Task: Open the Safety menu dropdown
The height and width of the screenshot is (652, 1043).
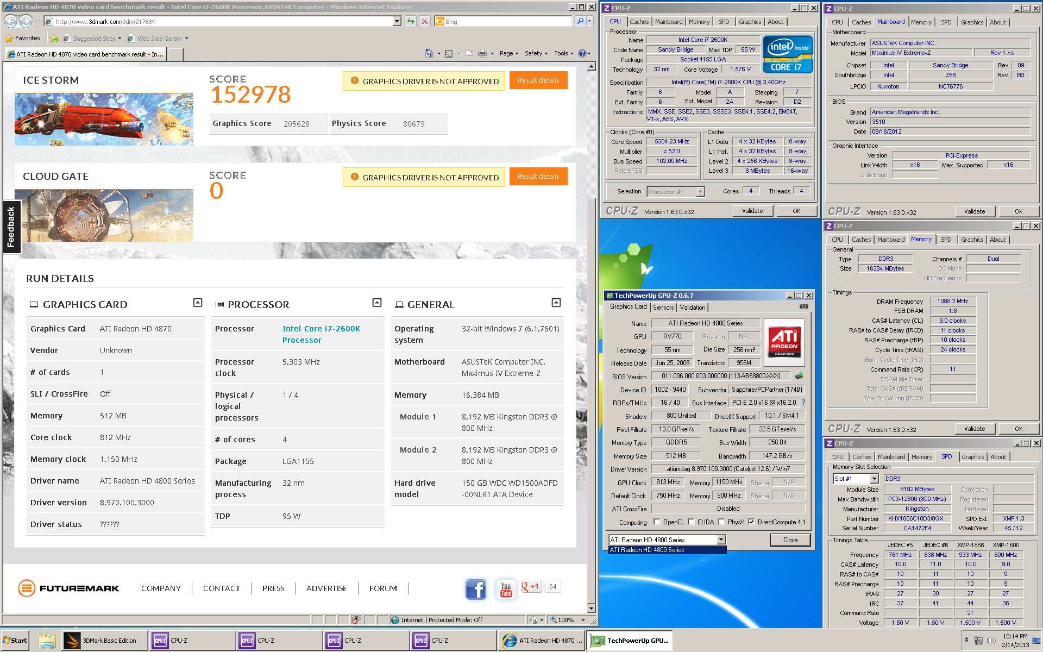Action: pyautogui.click(x=536, y=53)
